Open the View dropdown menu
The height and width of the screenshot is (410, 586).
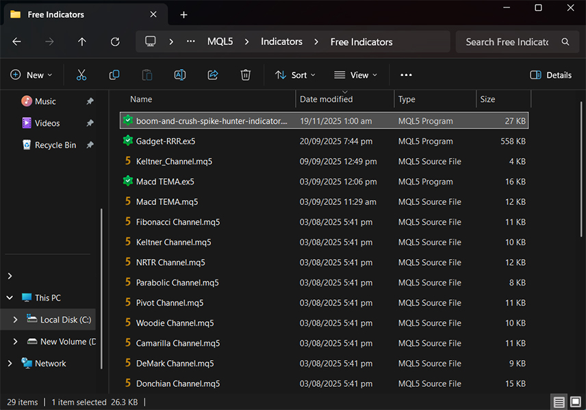355,75
